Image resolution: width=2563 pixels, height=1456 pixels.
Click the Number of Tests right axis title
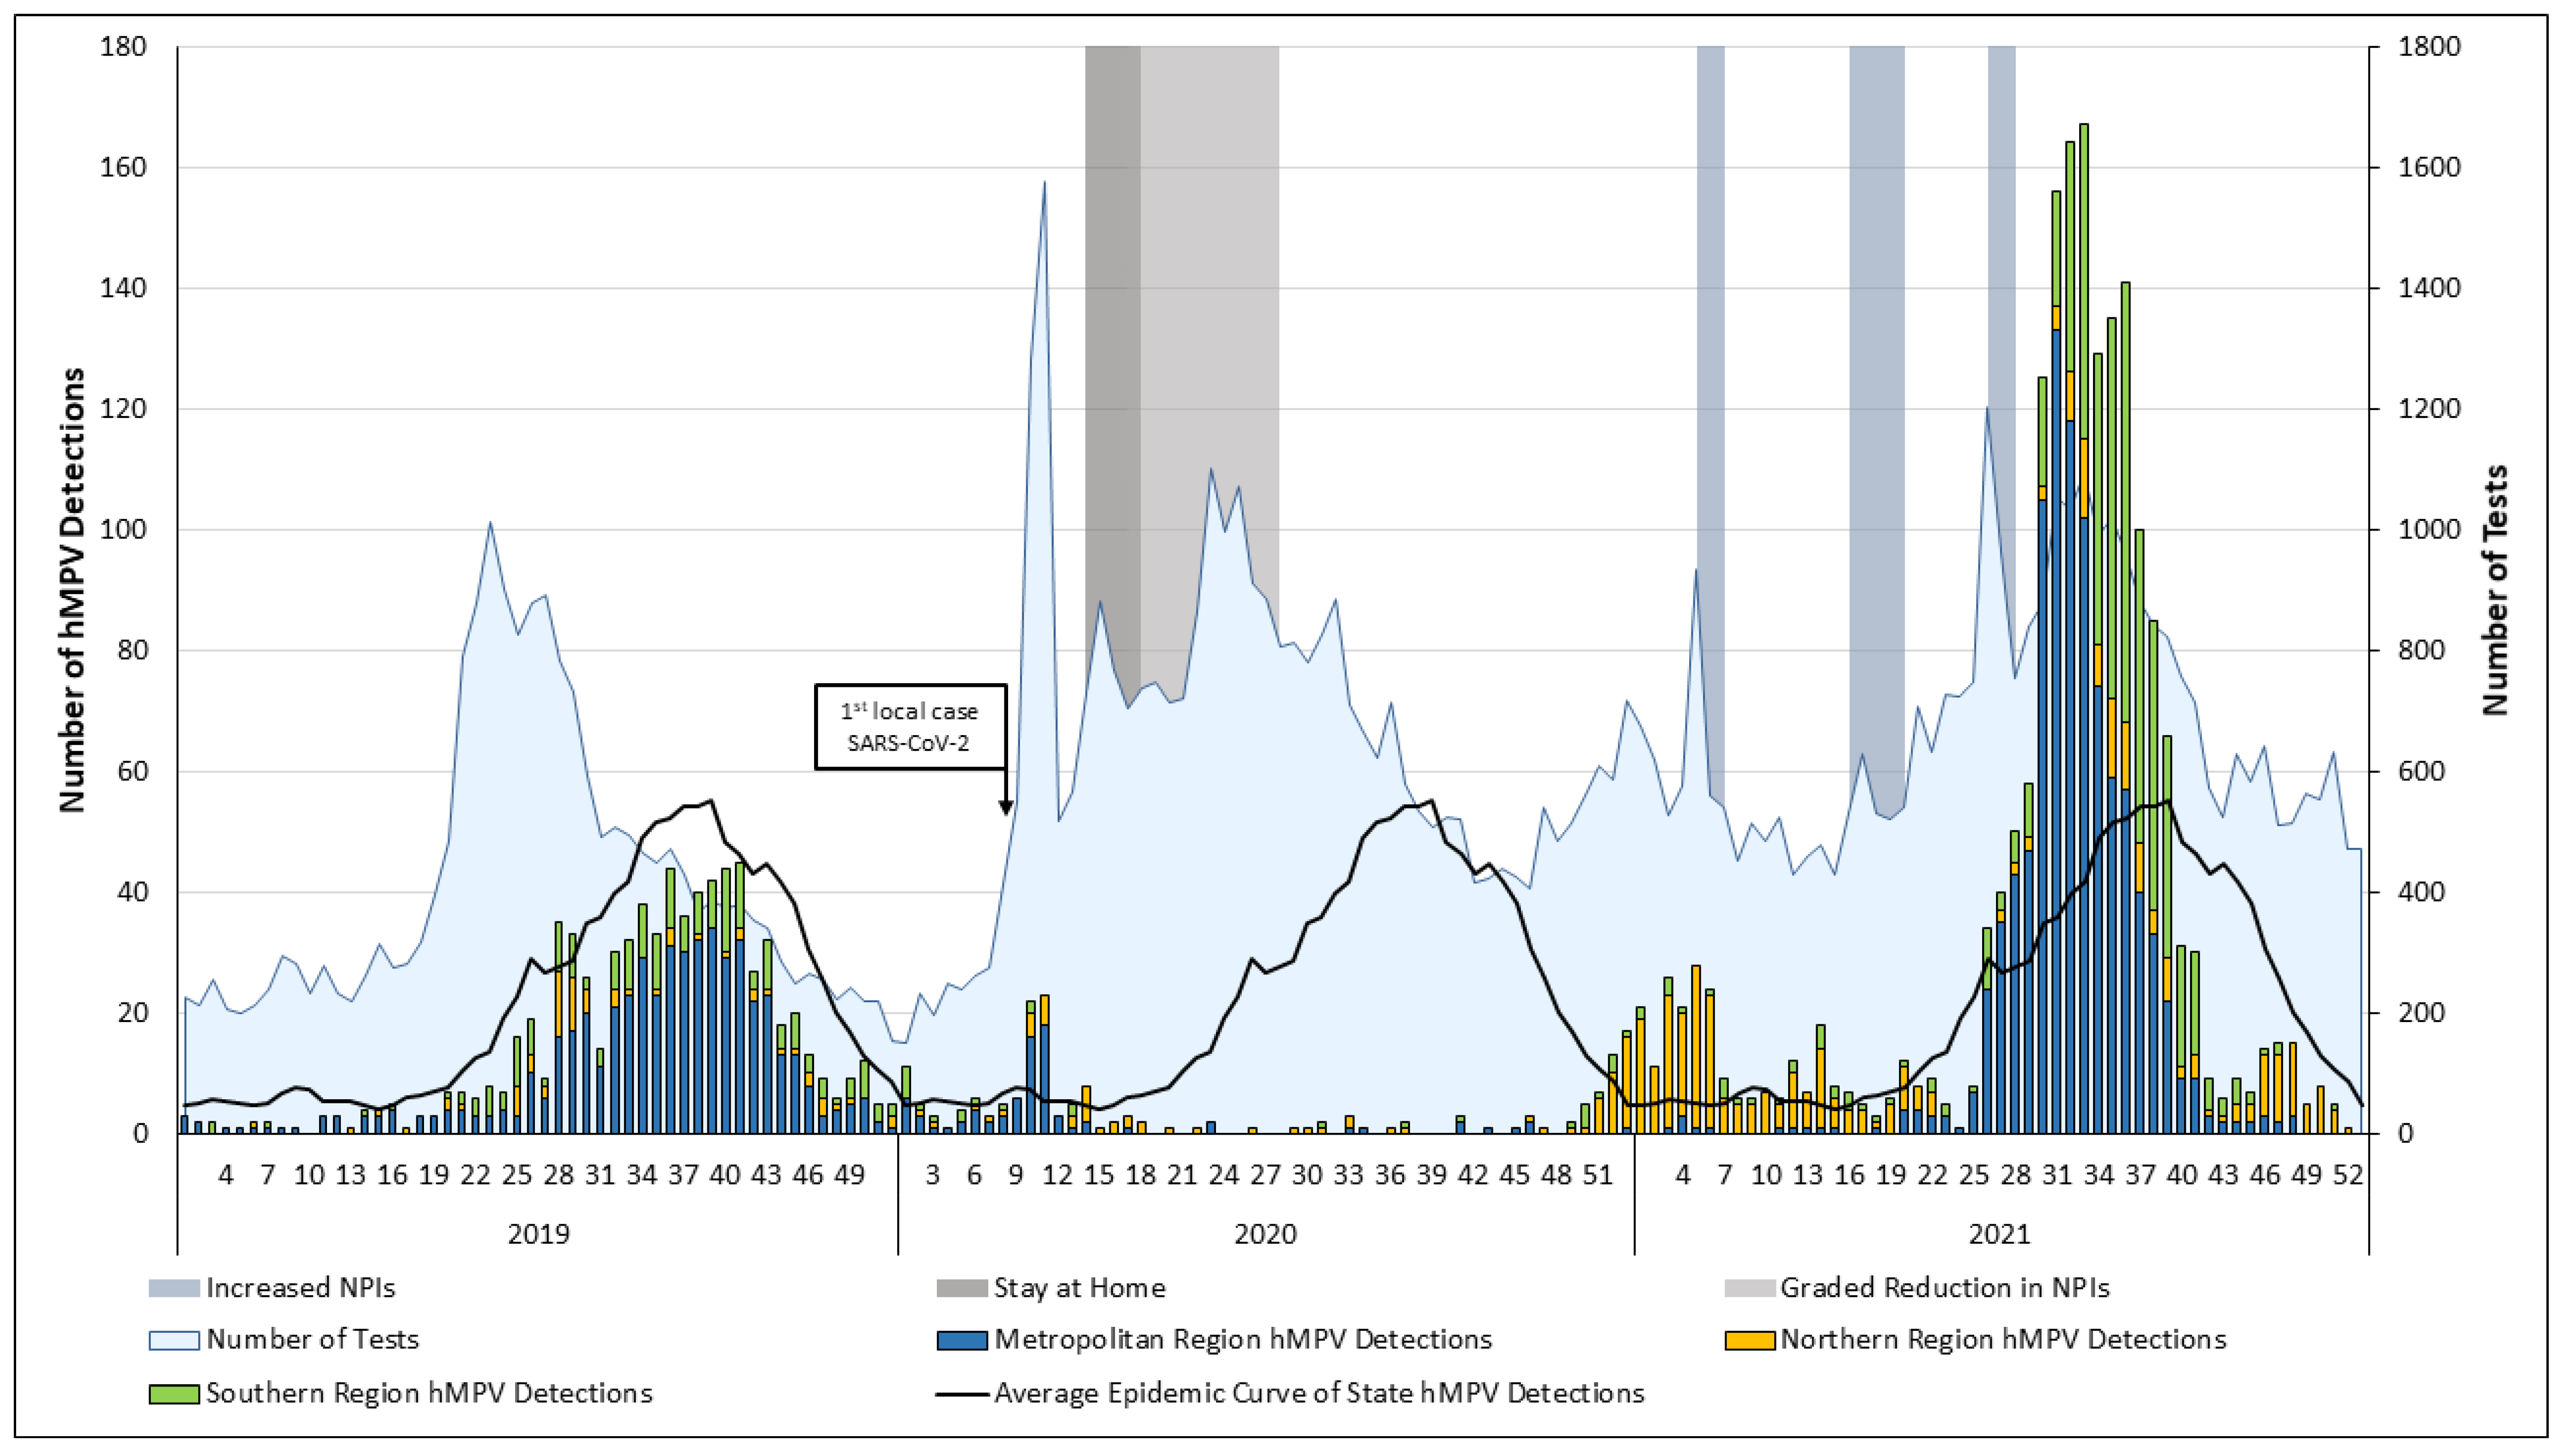(2496, 590)
